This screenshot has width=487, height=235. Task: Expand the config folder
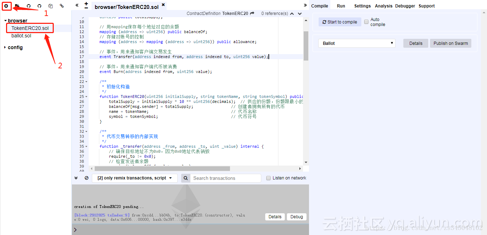[x=5, y=47]
